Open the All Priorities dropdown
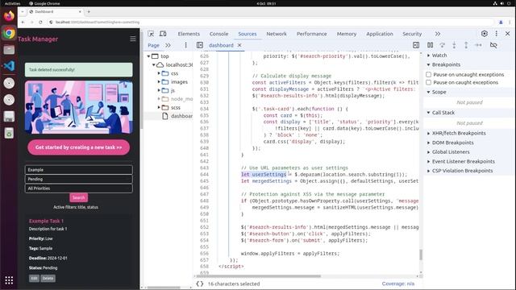The image size is (516, 290). [79, 188]
